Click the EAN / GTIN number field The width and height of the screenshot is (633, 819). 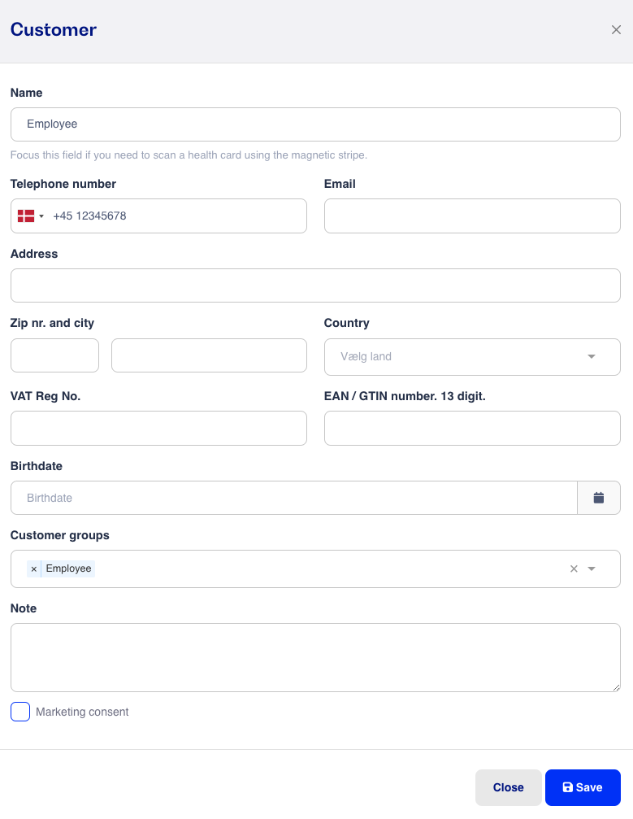point(472,429)
